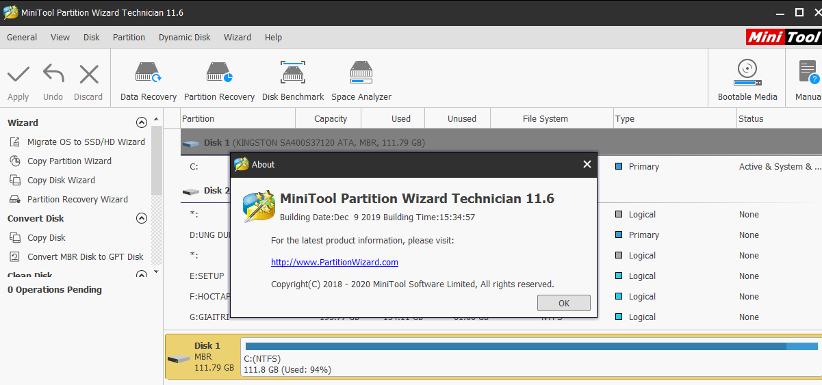Open the Partition menu
The height and width of the screenshot is (385, 822).
tap(129, 38)
